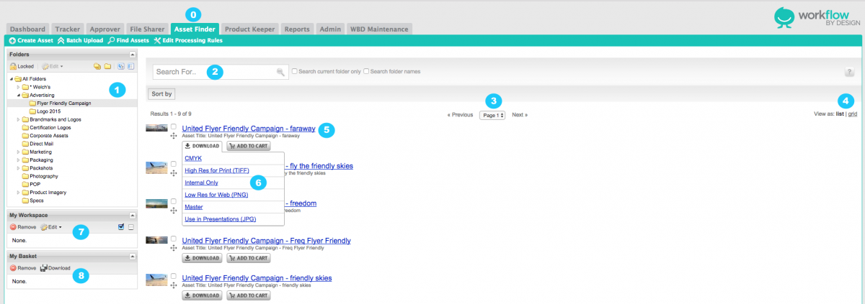Click the Locked padlock icon in Folders
This screenshot has height=304, width=865.
[13, 66]
